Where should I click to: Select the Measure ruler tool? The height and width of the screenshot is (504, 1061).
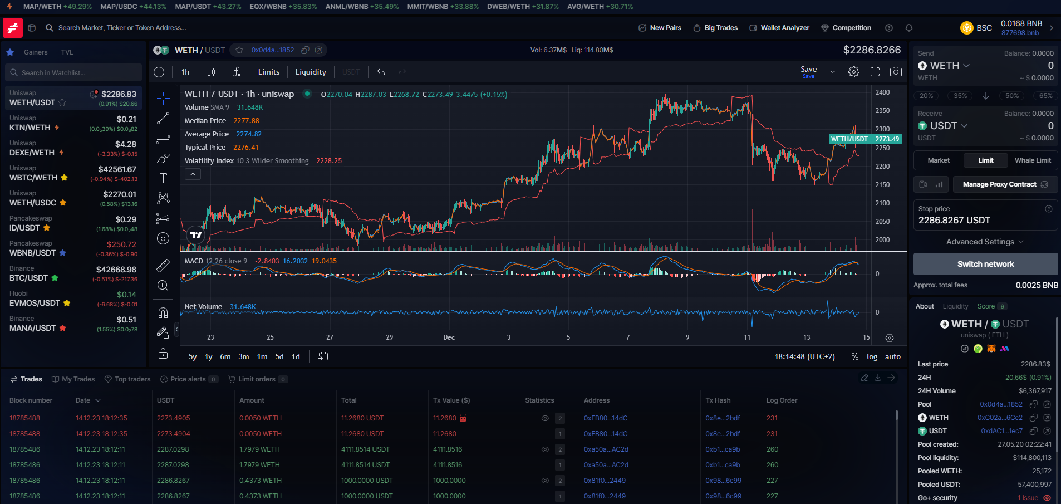click(163, 265)
